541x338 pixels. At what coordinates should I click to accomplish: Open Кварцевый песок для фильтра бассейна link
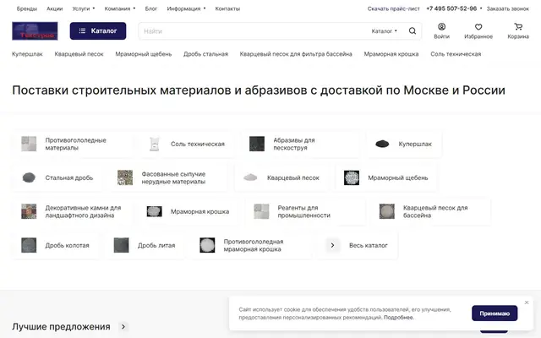tap(296, 54)
